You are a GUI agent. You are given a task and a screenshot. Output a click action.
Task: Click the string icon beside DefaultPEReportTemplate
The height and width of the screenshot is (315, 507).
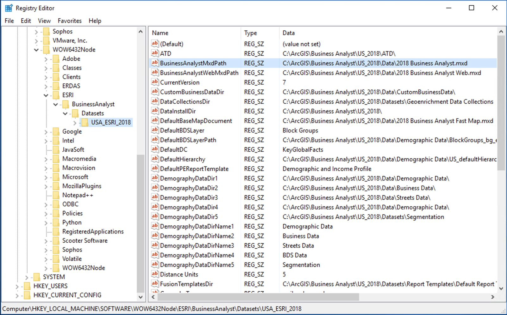pos(155,168)
